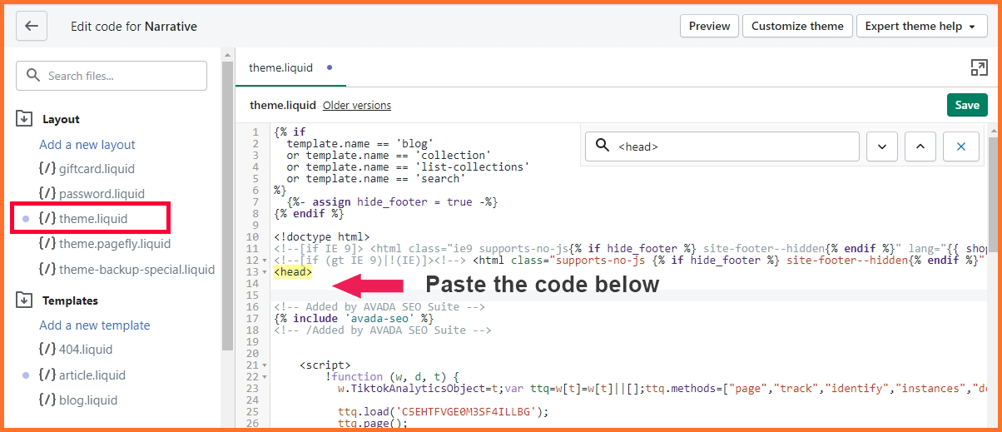Click magnifier icon in code search box
This screenshot has width=1002, height=432.
602,146
